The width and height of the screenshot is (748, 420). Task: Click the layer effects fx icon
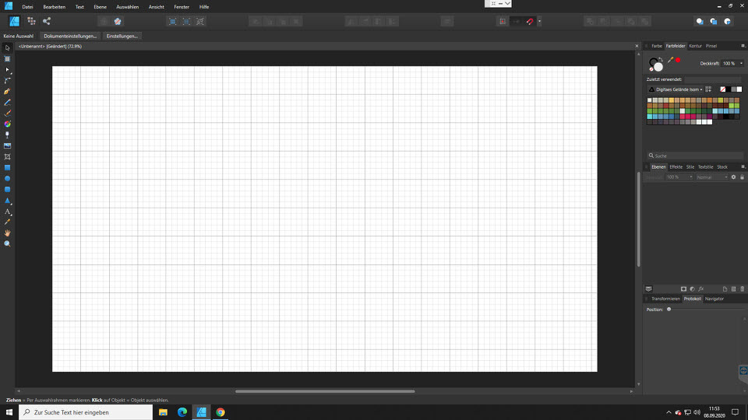701,289
